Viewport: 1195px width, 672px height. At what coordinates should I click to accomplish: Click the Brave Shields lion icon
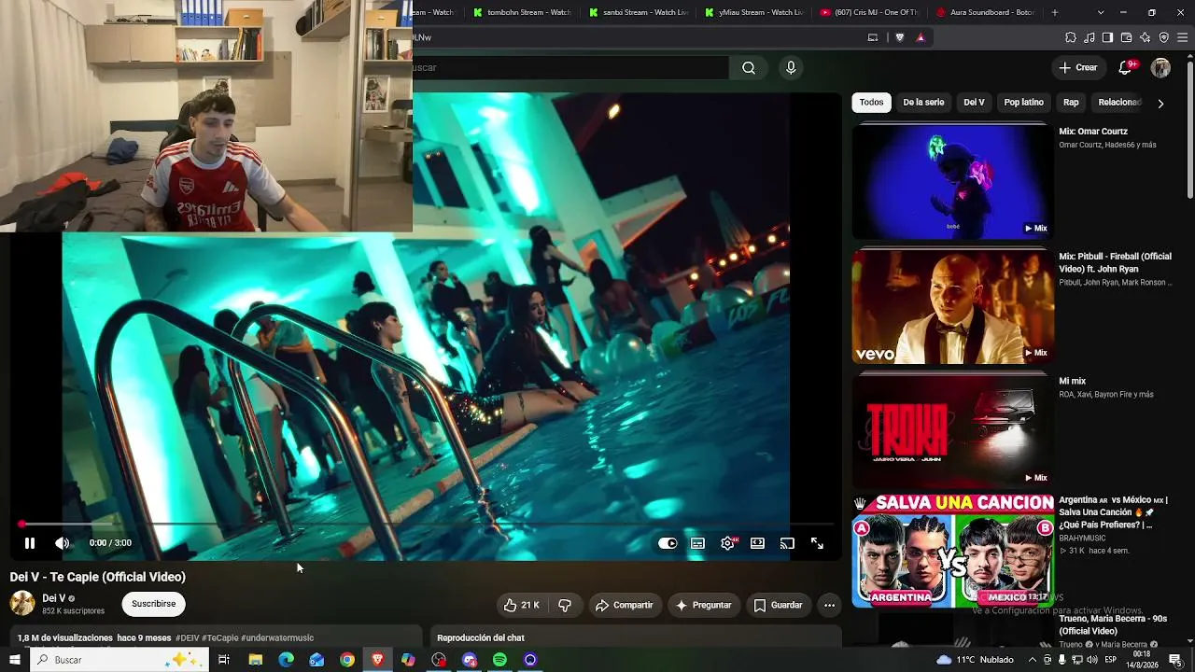(x=900, y=37)
